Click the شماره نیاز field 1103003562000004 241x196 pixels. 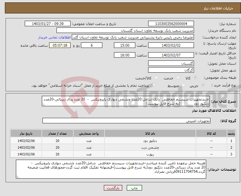pyautogui.click(x=171, y=24)
